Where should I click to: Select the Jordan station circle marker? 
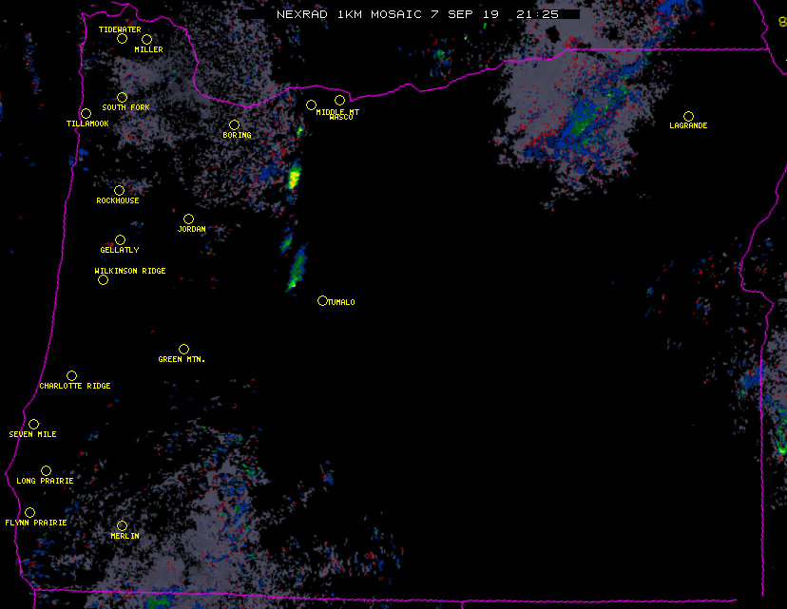click(188, 219)
